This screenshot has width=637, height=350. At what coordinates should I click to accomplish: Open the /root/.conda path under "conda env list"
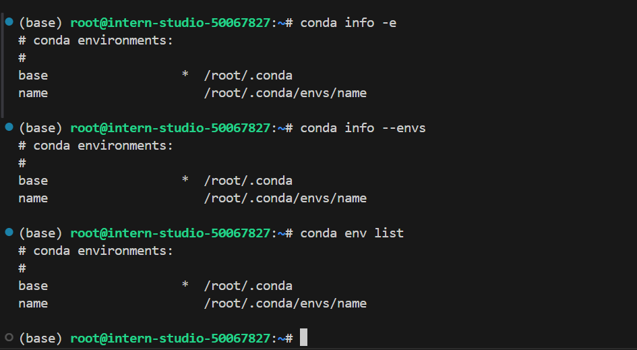248,286
